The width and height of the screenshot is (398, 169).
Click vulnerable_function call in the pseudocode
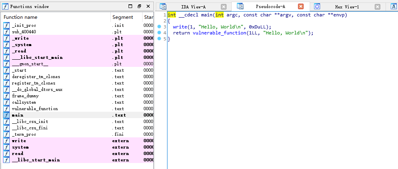tap(218, 33)
